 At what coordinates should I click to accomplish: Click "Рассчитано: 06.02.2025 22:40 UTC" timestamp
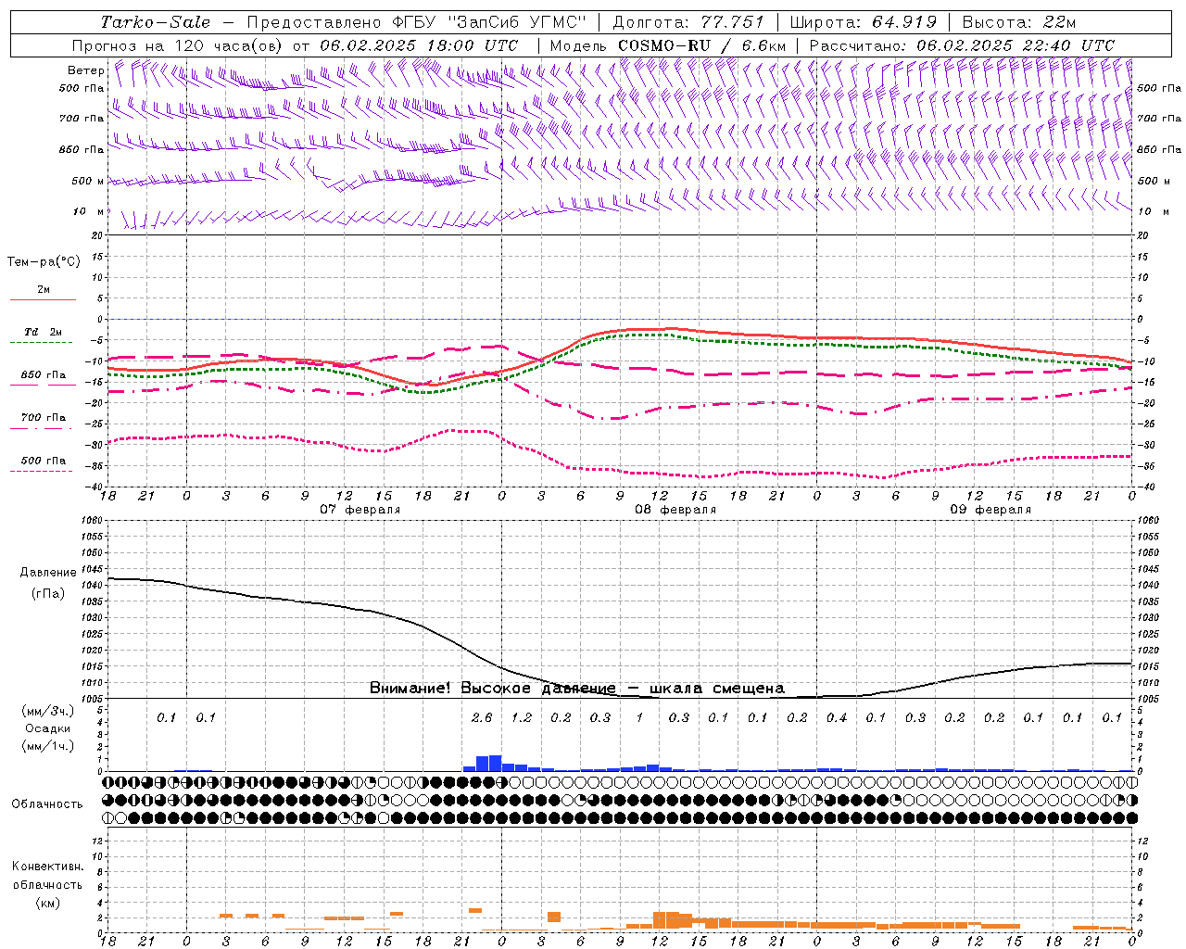pos(962,45)
